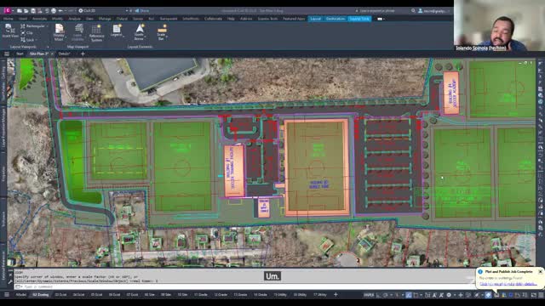Open the Featured Apps ribbon tab
Screen dimensions: 545x306
point(294,19)
